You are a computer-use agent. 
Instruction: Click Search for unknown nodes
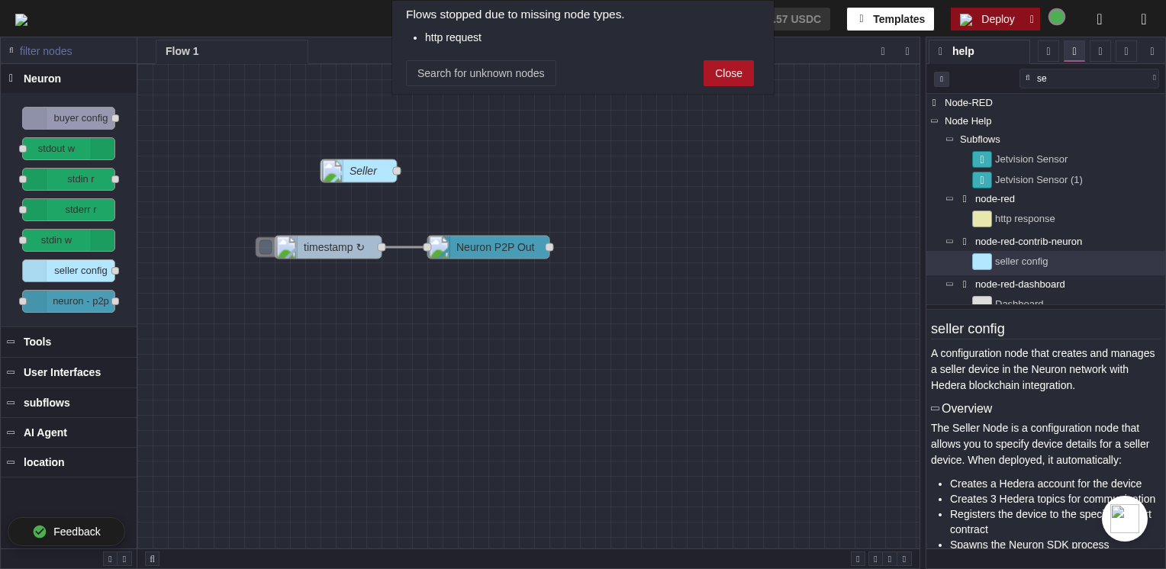click(x=481, y=73)
